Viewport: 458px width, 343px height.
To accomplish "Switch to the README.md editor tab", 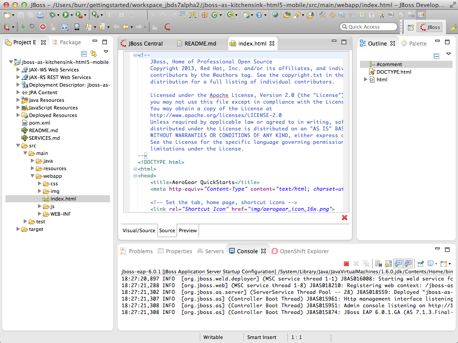I will pos(199,43).
